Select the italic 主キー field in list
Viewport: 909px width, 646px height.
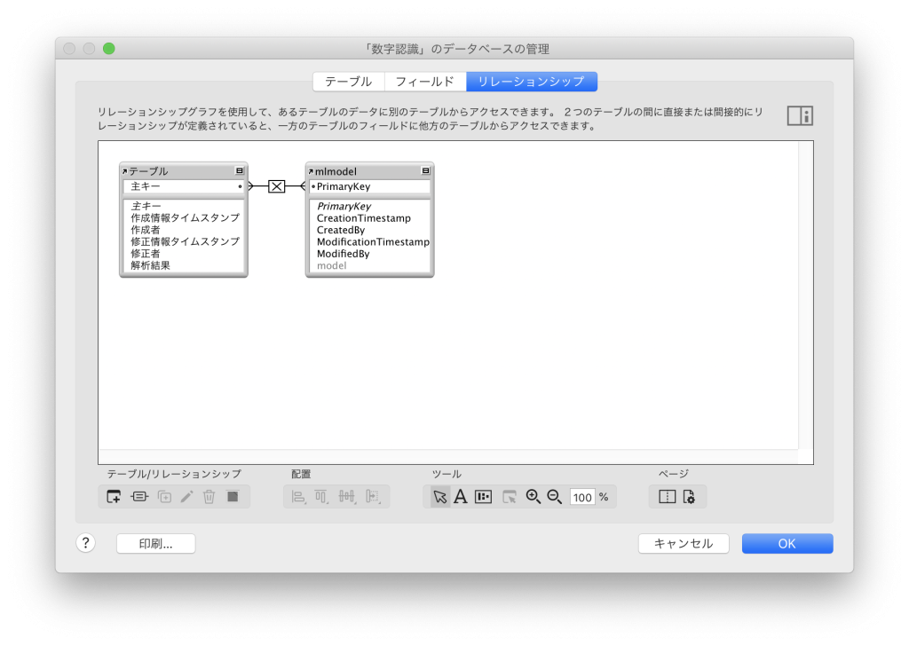146,206
